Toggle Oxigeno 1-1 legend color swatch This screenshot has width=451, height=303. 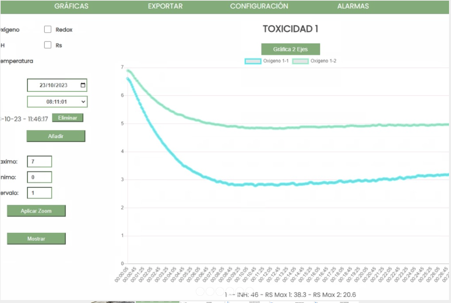253,61
